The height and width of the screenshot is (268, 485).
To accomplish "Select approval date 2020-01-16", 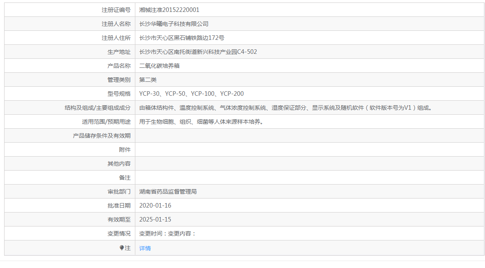I will pyautogui.click(x=155, y=206).
